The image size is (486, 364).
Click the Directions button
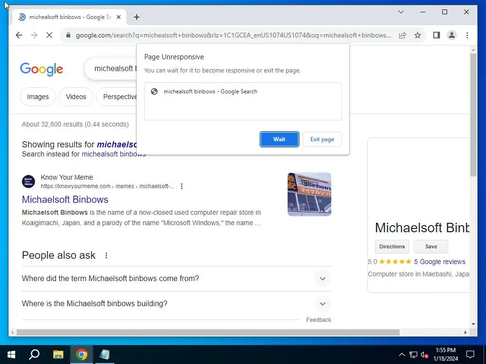tap(392, 246)
